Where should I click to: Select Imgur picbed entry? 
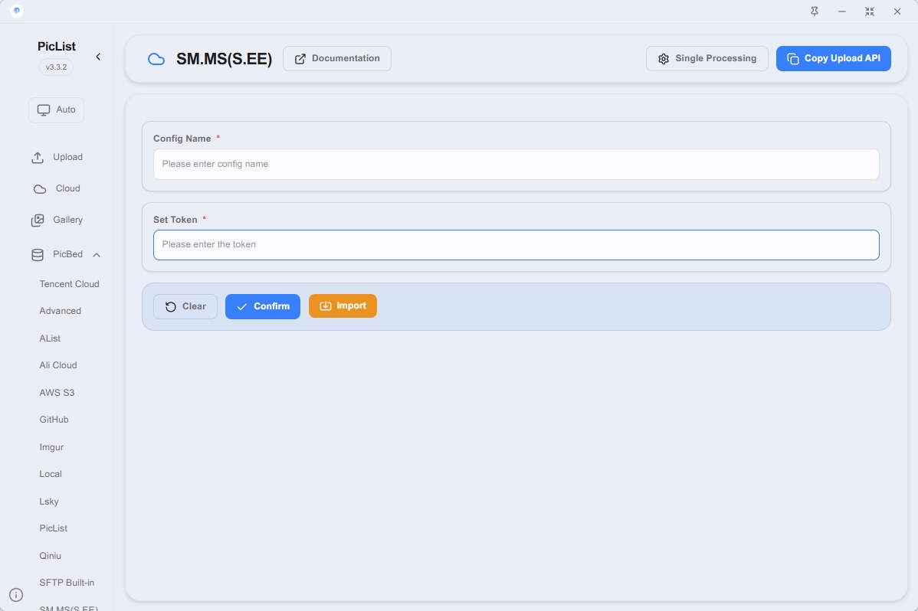(x=51, y=447)
